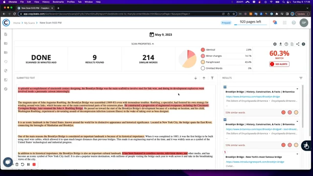Toggle minor-changes pink dot on first Britannica result
Viewport: 313px width, 176px height.
coord(290,112)
